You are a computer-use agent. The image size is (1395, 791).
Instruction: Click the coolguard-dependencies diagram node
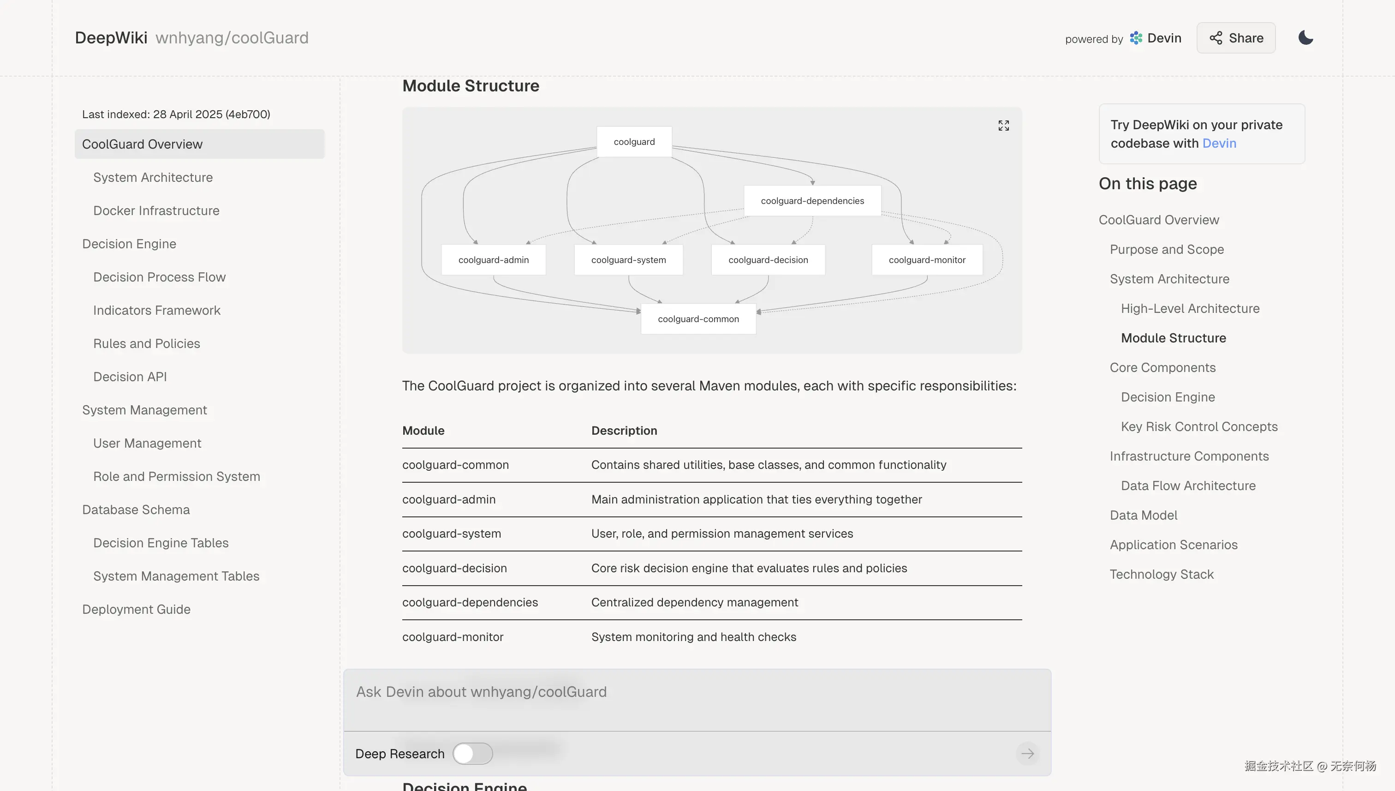812,201
